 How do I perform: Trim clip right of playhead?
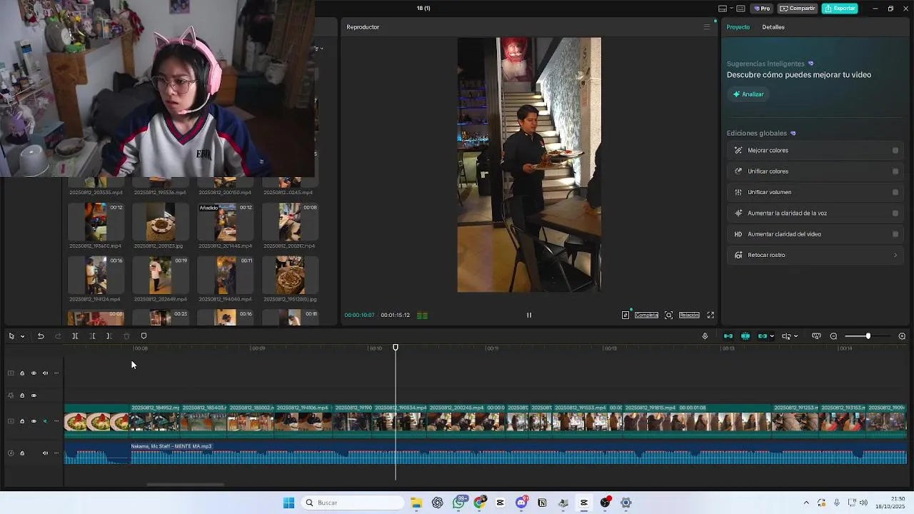109,336
